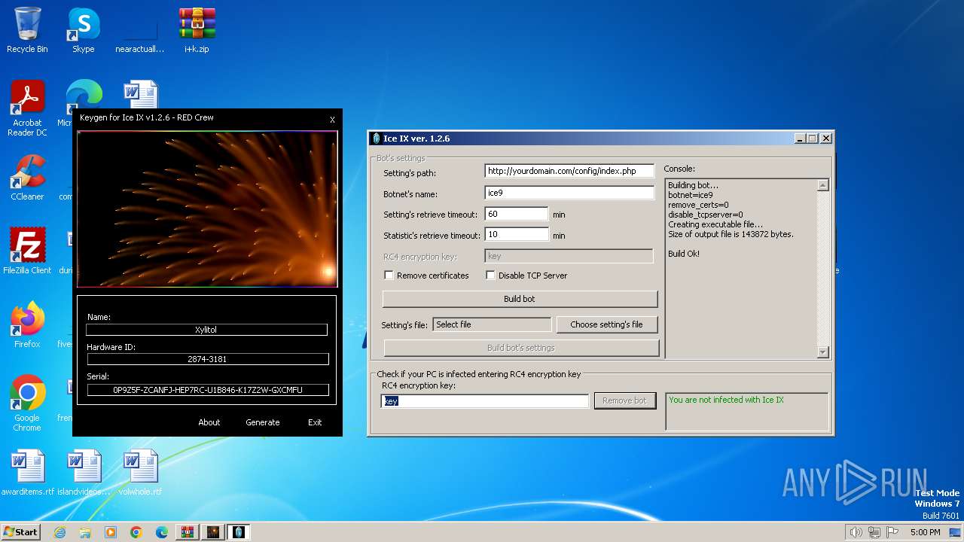
Task: Select the islandvideos document icon
Action: coord(84,473)
